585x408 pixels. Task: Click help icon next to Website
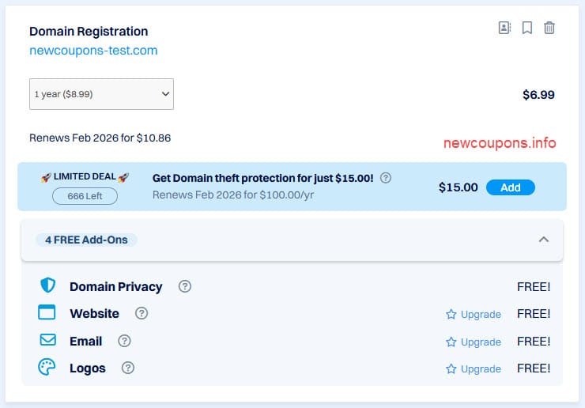tap(142, 313)
